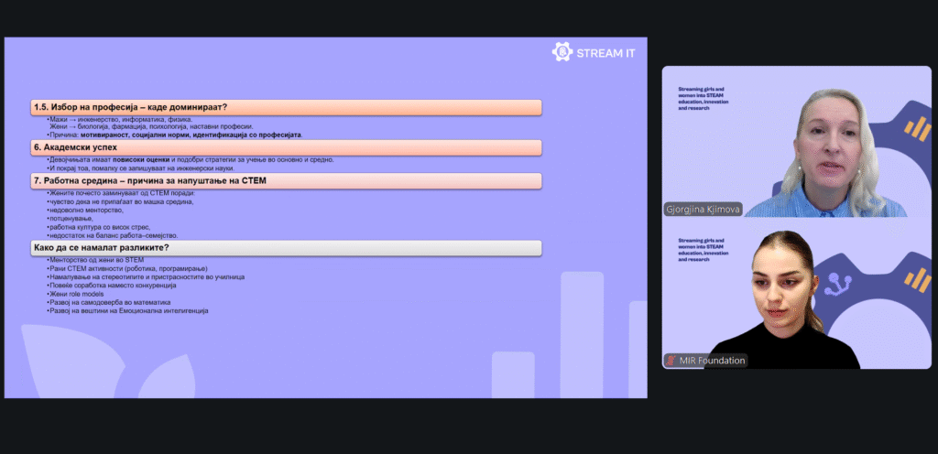Click the 'недоволно менторство' bullet line
Viewport: 938px width, 454px height.
pyautogui.click(x=86, y=211)
